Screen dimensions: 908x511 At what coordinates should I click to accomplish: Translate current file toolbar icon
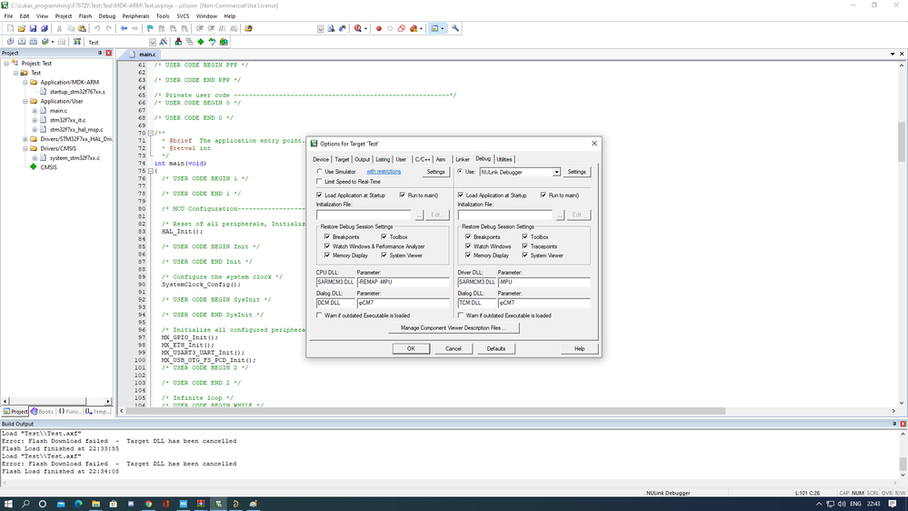(x=10, y=42)
